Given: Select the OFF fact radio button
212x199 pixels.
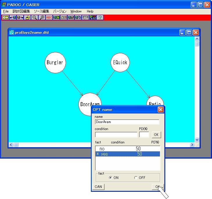Looking at the screenshot, I should (136, 178).
